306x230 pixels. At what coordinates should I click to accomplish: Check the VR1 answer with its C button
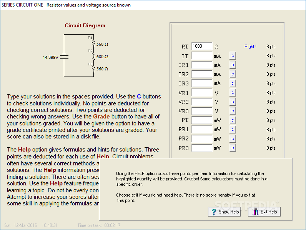point(233,93)
